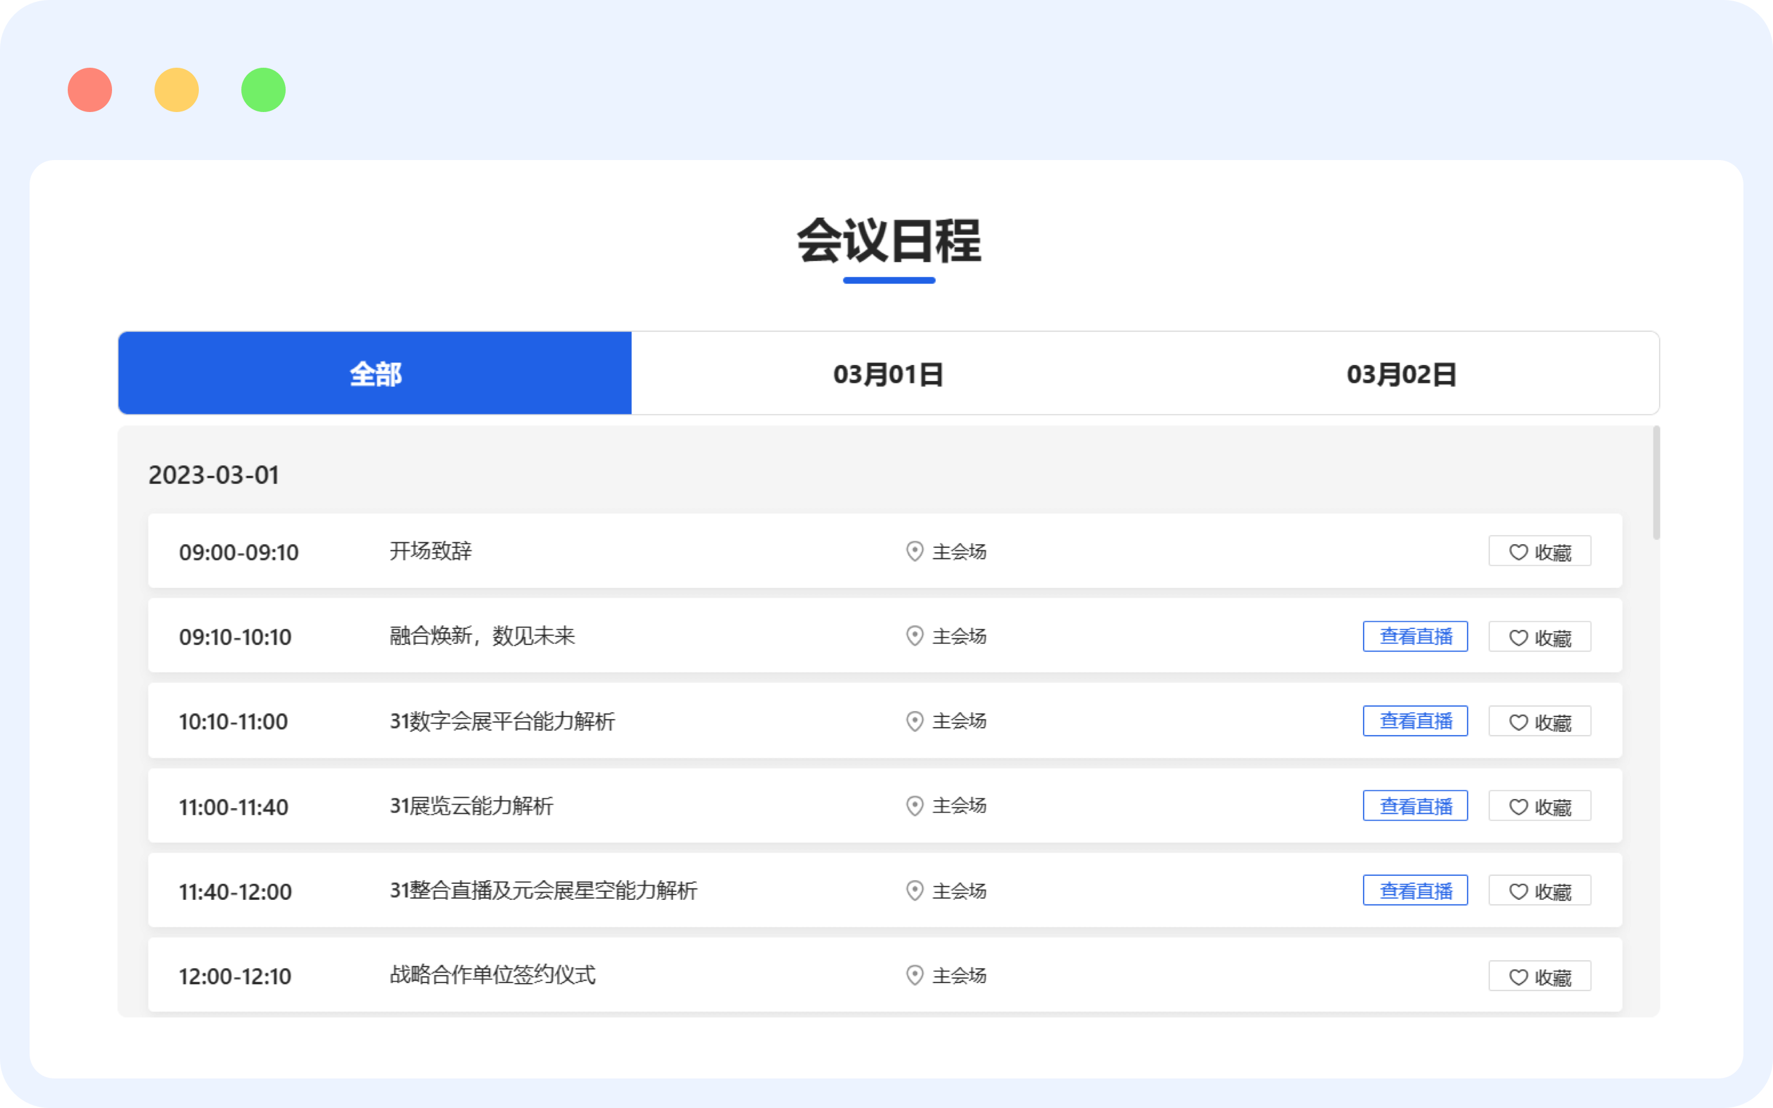
Task: Watch live for 31展览云能力解析
Action: click(x=1415, y=806)
